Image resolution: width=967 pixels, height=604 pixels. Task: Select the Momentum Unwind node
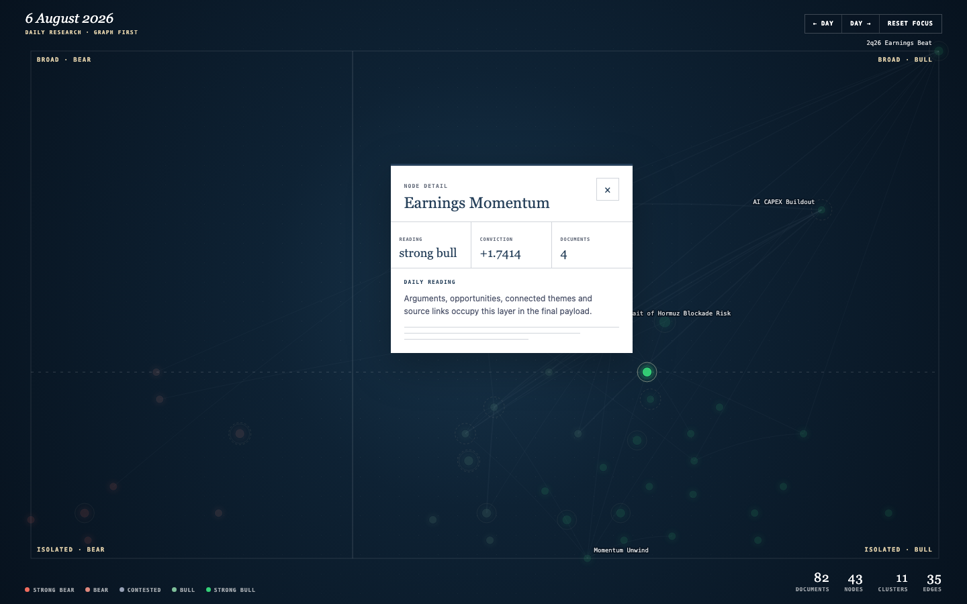[588, 558]
